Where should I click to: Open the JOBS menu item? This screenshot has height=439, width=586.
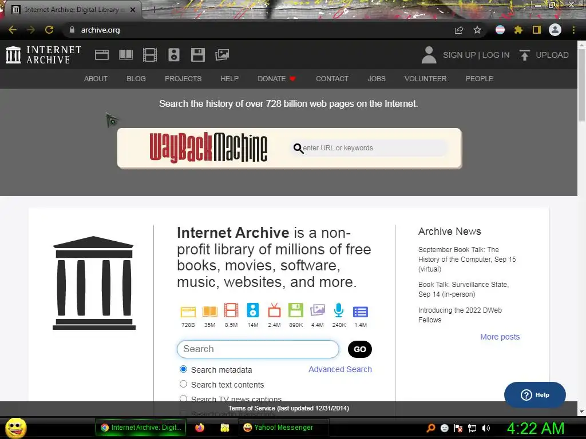[377, 79]
